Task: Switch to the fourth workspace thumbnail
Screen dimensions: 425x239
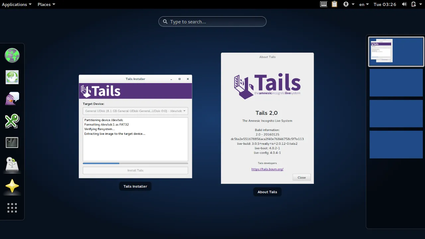Action: [x=396, y=144]
